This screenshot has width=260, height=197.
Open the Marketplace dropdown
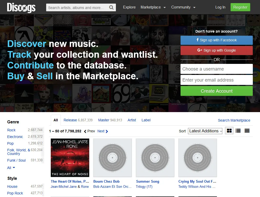click(151, 7)
